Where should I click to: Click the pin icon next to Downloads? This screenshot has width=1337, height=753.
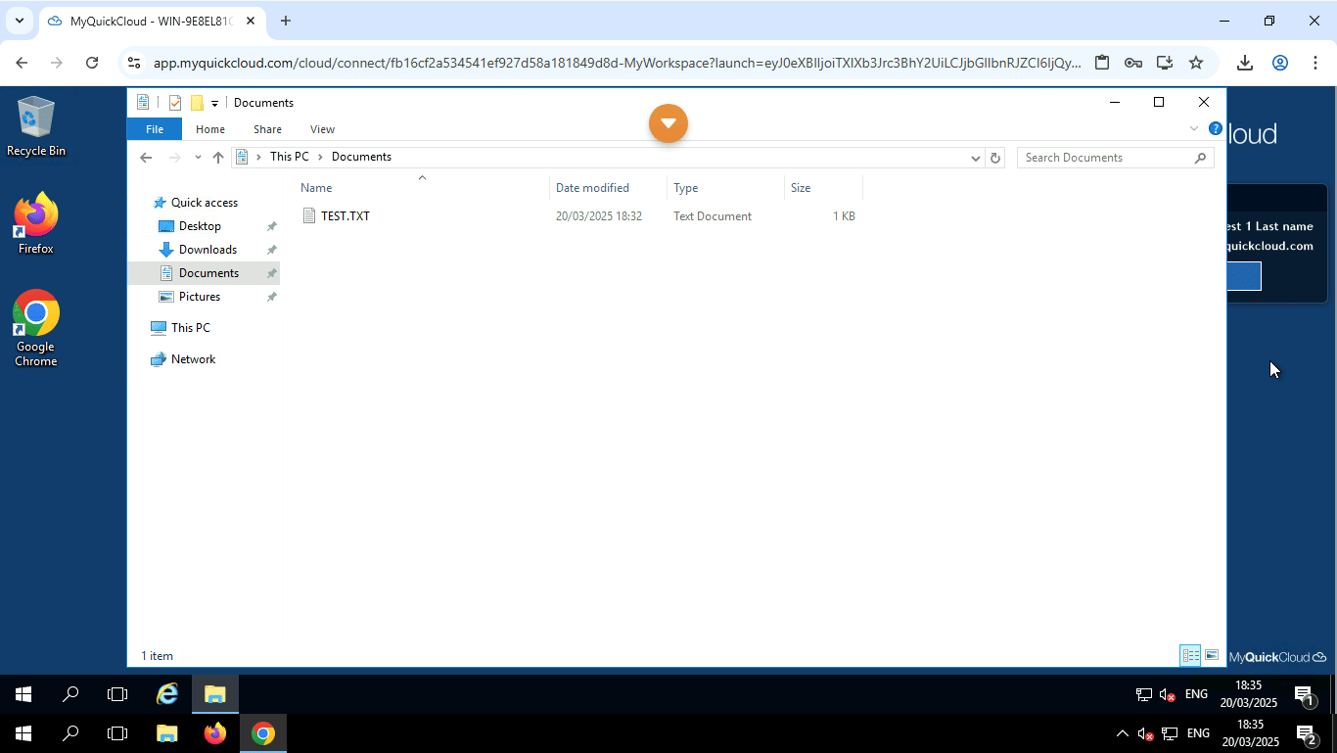[272, 250]
